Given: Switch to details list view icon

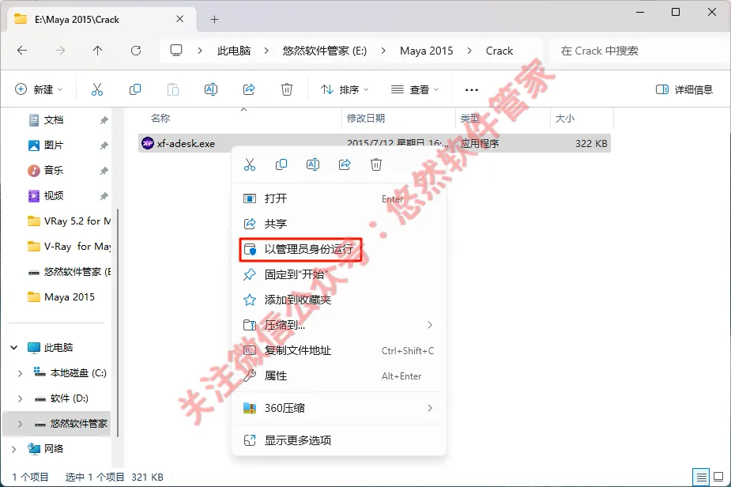Looking at the screenshot, I should (701, 477).
